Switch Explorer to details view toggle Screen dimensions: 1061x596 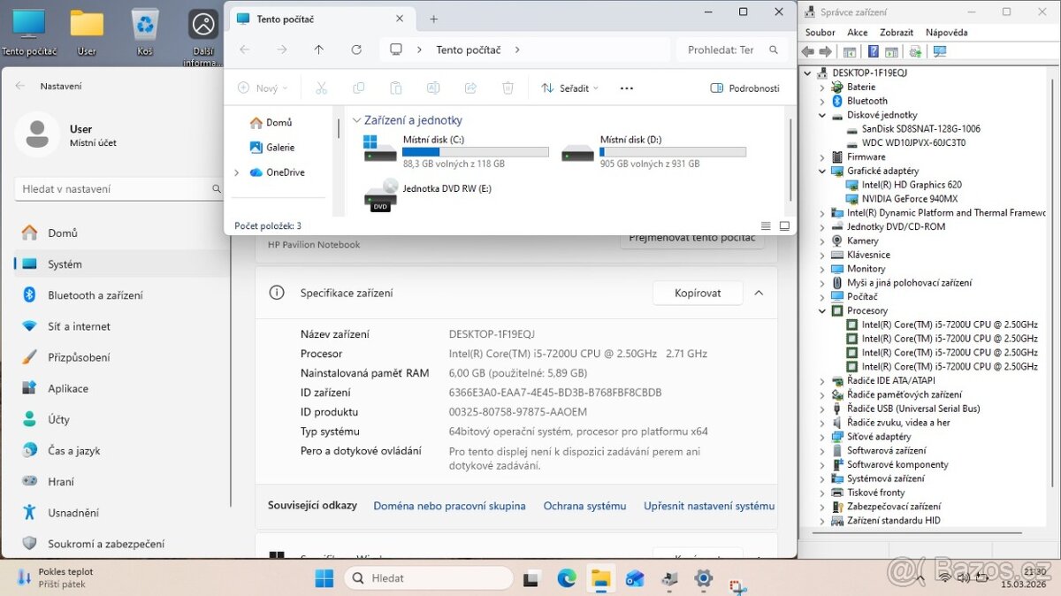766,225
